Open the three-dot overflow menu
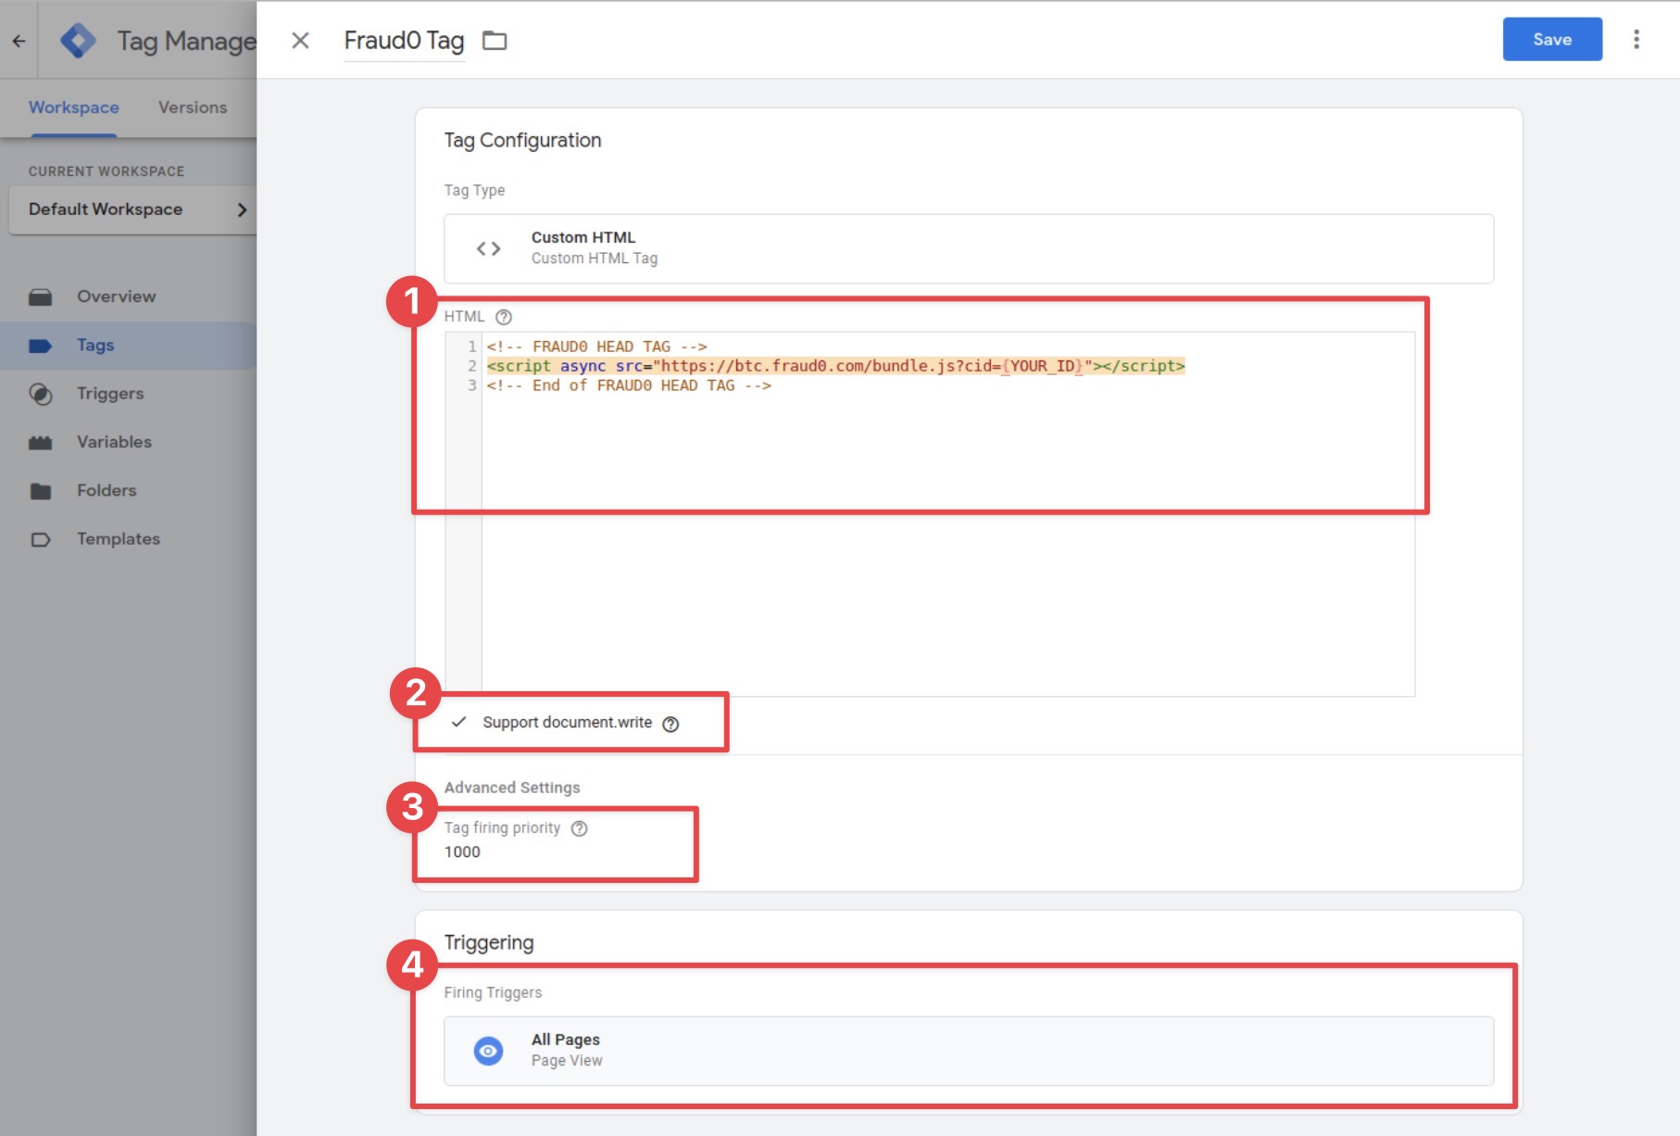Screen dimensions: 1680x1136 click(1636, 39)
